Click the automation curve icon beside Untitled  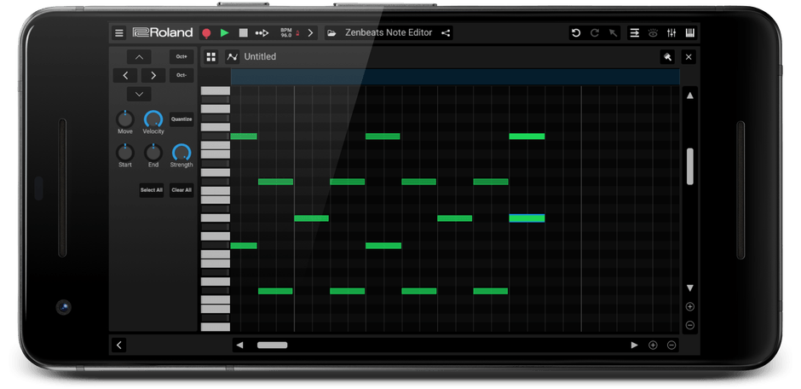click(x=232, y=57)
